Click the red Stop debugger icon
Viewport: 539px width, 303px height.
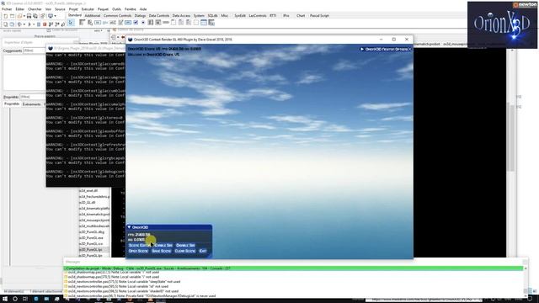click(x=45, y=24)
